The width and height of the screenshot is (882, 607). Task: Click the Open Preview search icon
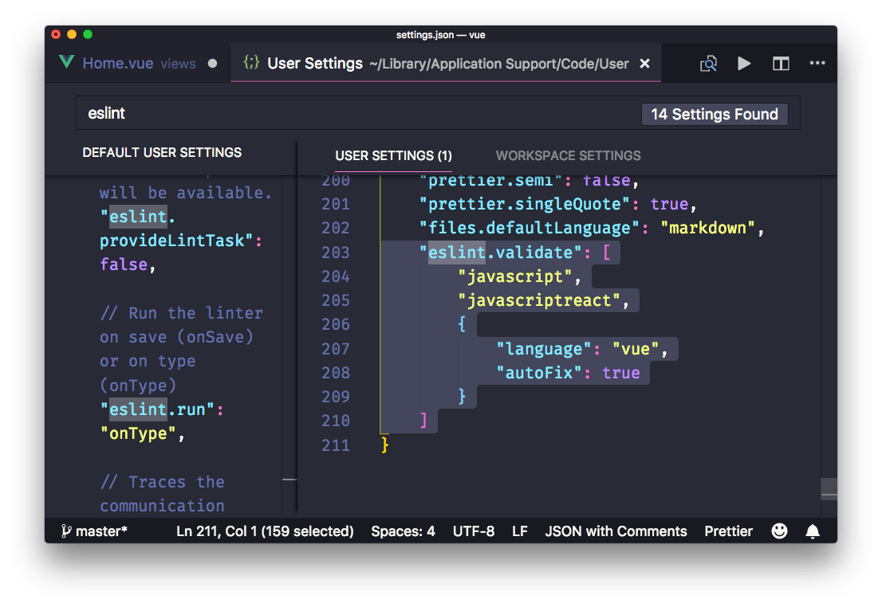[708, 64]
